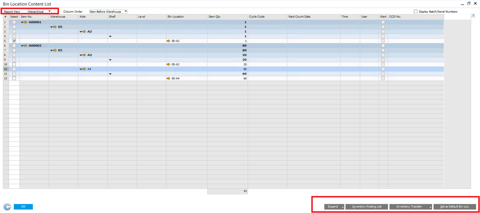
Task: Click the Inventory Transfer button
Action: click(411, 207)
